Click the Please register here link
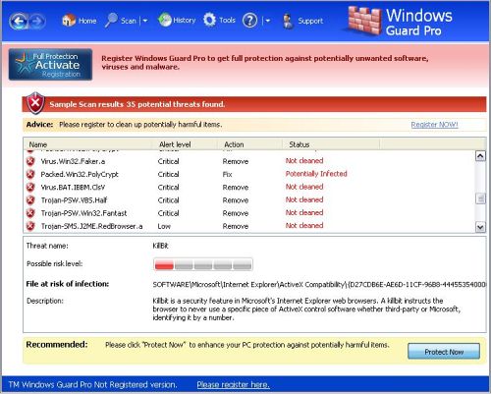Viewport: 491px width, 394px height. pos(234,384)
